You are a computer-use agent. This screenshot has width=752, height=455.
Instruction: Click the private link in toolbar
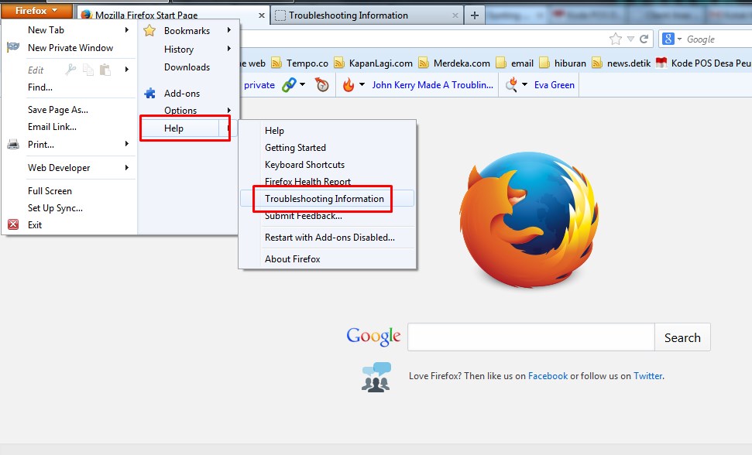click(259, 85)
